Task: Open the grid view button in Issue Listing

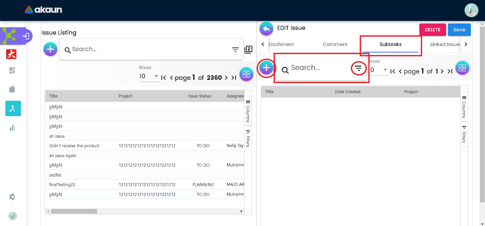Action: tap(246, 74)
